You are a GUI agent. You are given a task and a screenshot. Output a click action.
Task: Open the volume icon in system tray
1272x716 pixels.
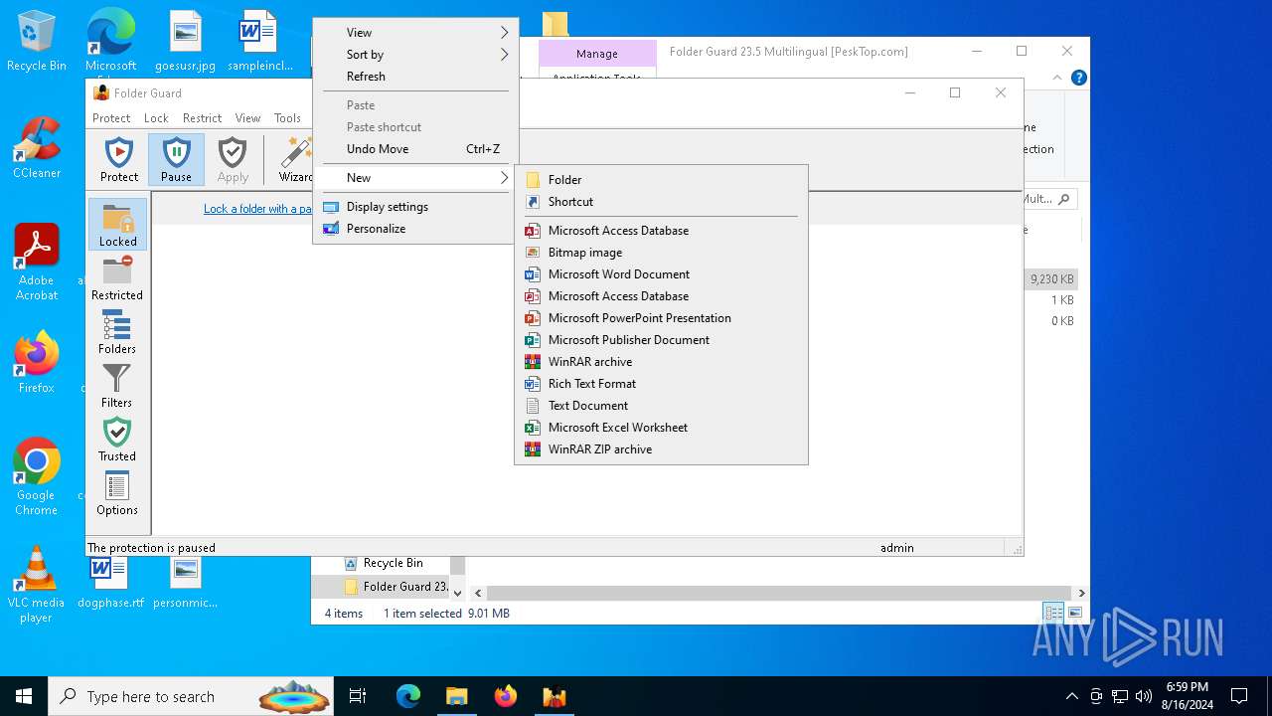pos(1144,696)
